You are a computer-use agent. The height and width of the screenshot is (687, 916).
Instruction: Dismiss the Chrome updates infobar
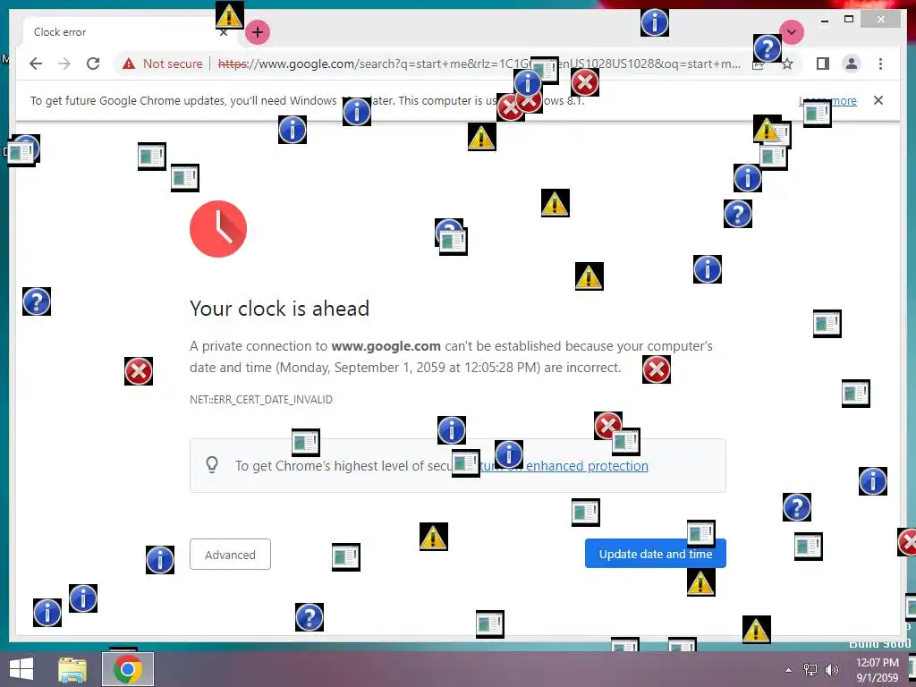click(x=878, y=100)
